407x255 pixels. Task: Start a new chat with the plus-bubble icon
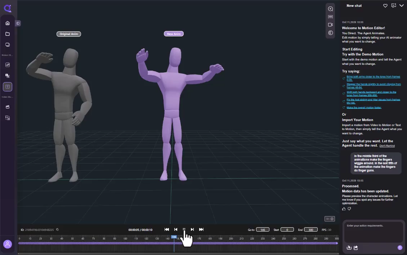(x=394, y=5)
